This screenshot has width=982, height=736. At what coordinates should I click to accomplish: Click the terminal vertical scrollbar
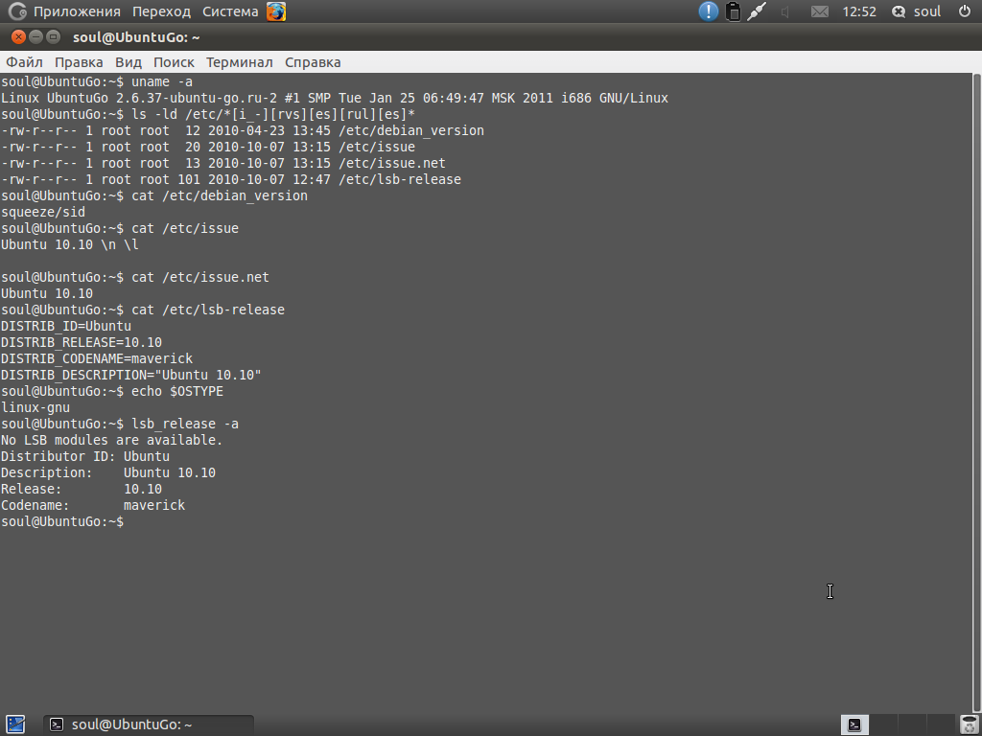tap(976, 392)
